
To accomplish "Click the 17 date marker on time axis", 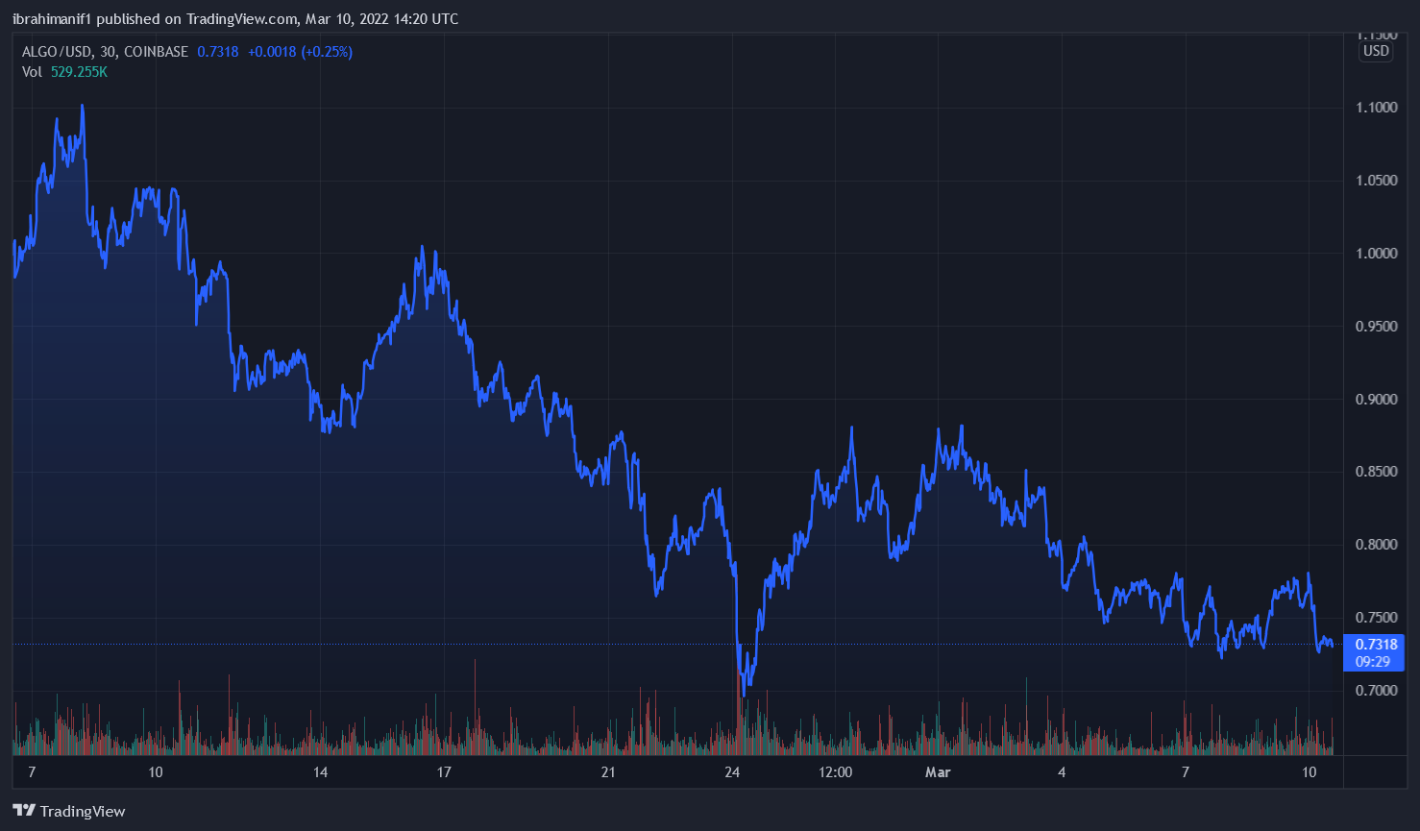I will pos(444,772).
